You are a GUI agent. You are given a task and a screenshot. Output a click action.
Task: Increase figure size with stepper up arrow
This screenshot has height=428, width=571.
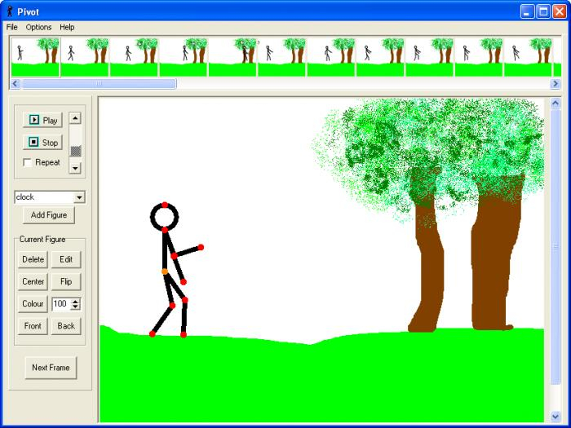(x=75, y=302)
